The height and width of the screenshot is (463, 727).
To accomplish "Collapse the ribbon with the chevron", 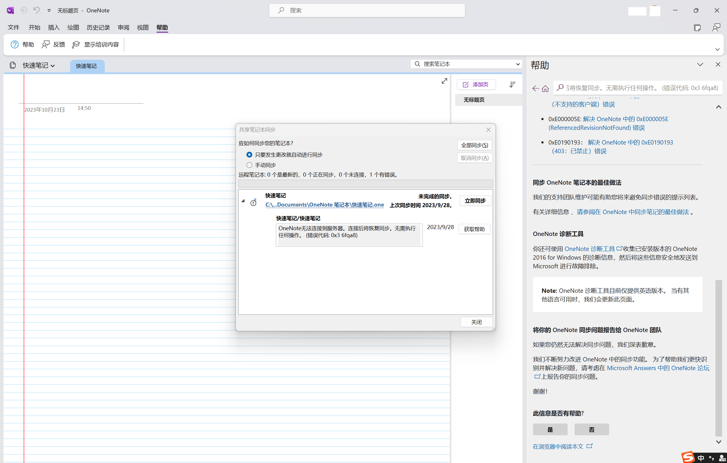I will tap(718, 50).
